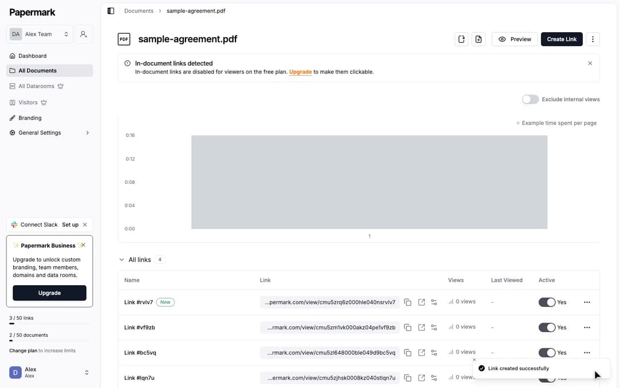Click Set up for Connect Slack
Image resolution: width=620 pixels, height=388 pixels.
point(71,225)
